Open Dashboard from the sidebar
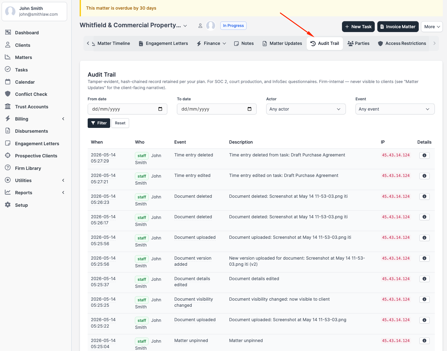Image resolution: width=447 pixels, height=351 pixels. (x=27, y=33)
